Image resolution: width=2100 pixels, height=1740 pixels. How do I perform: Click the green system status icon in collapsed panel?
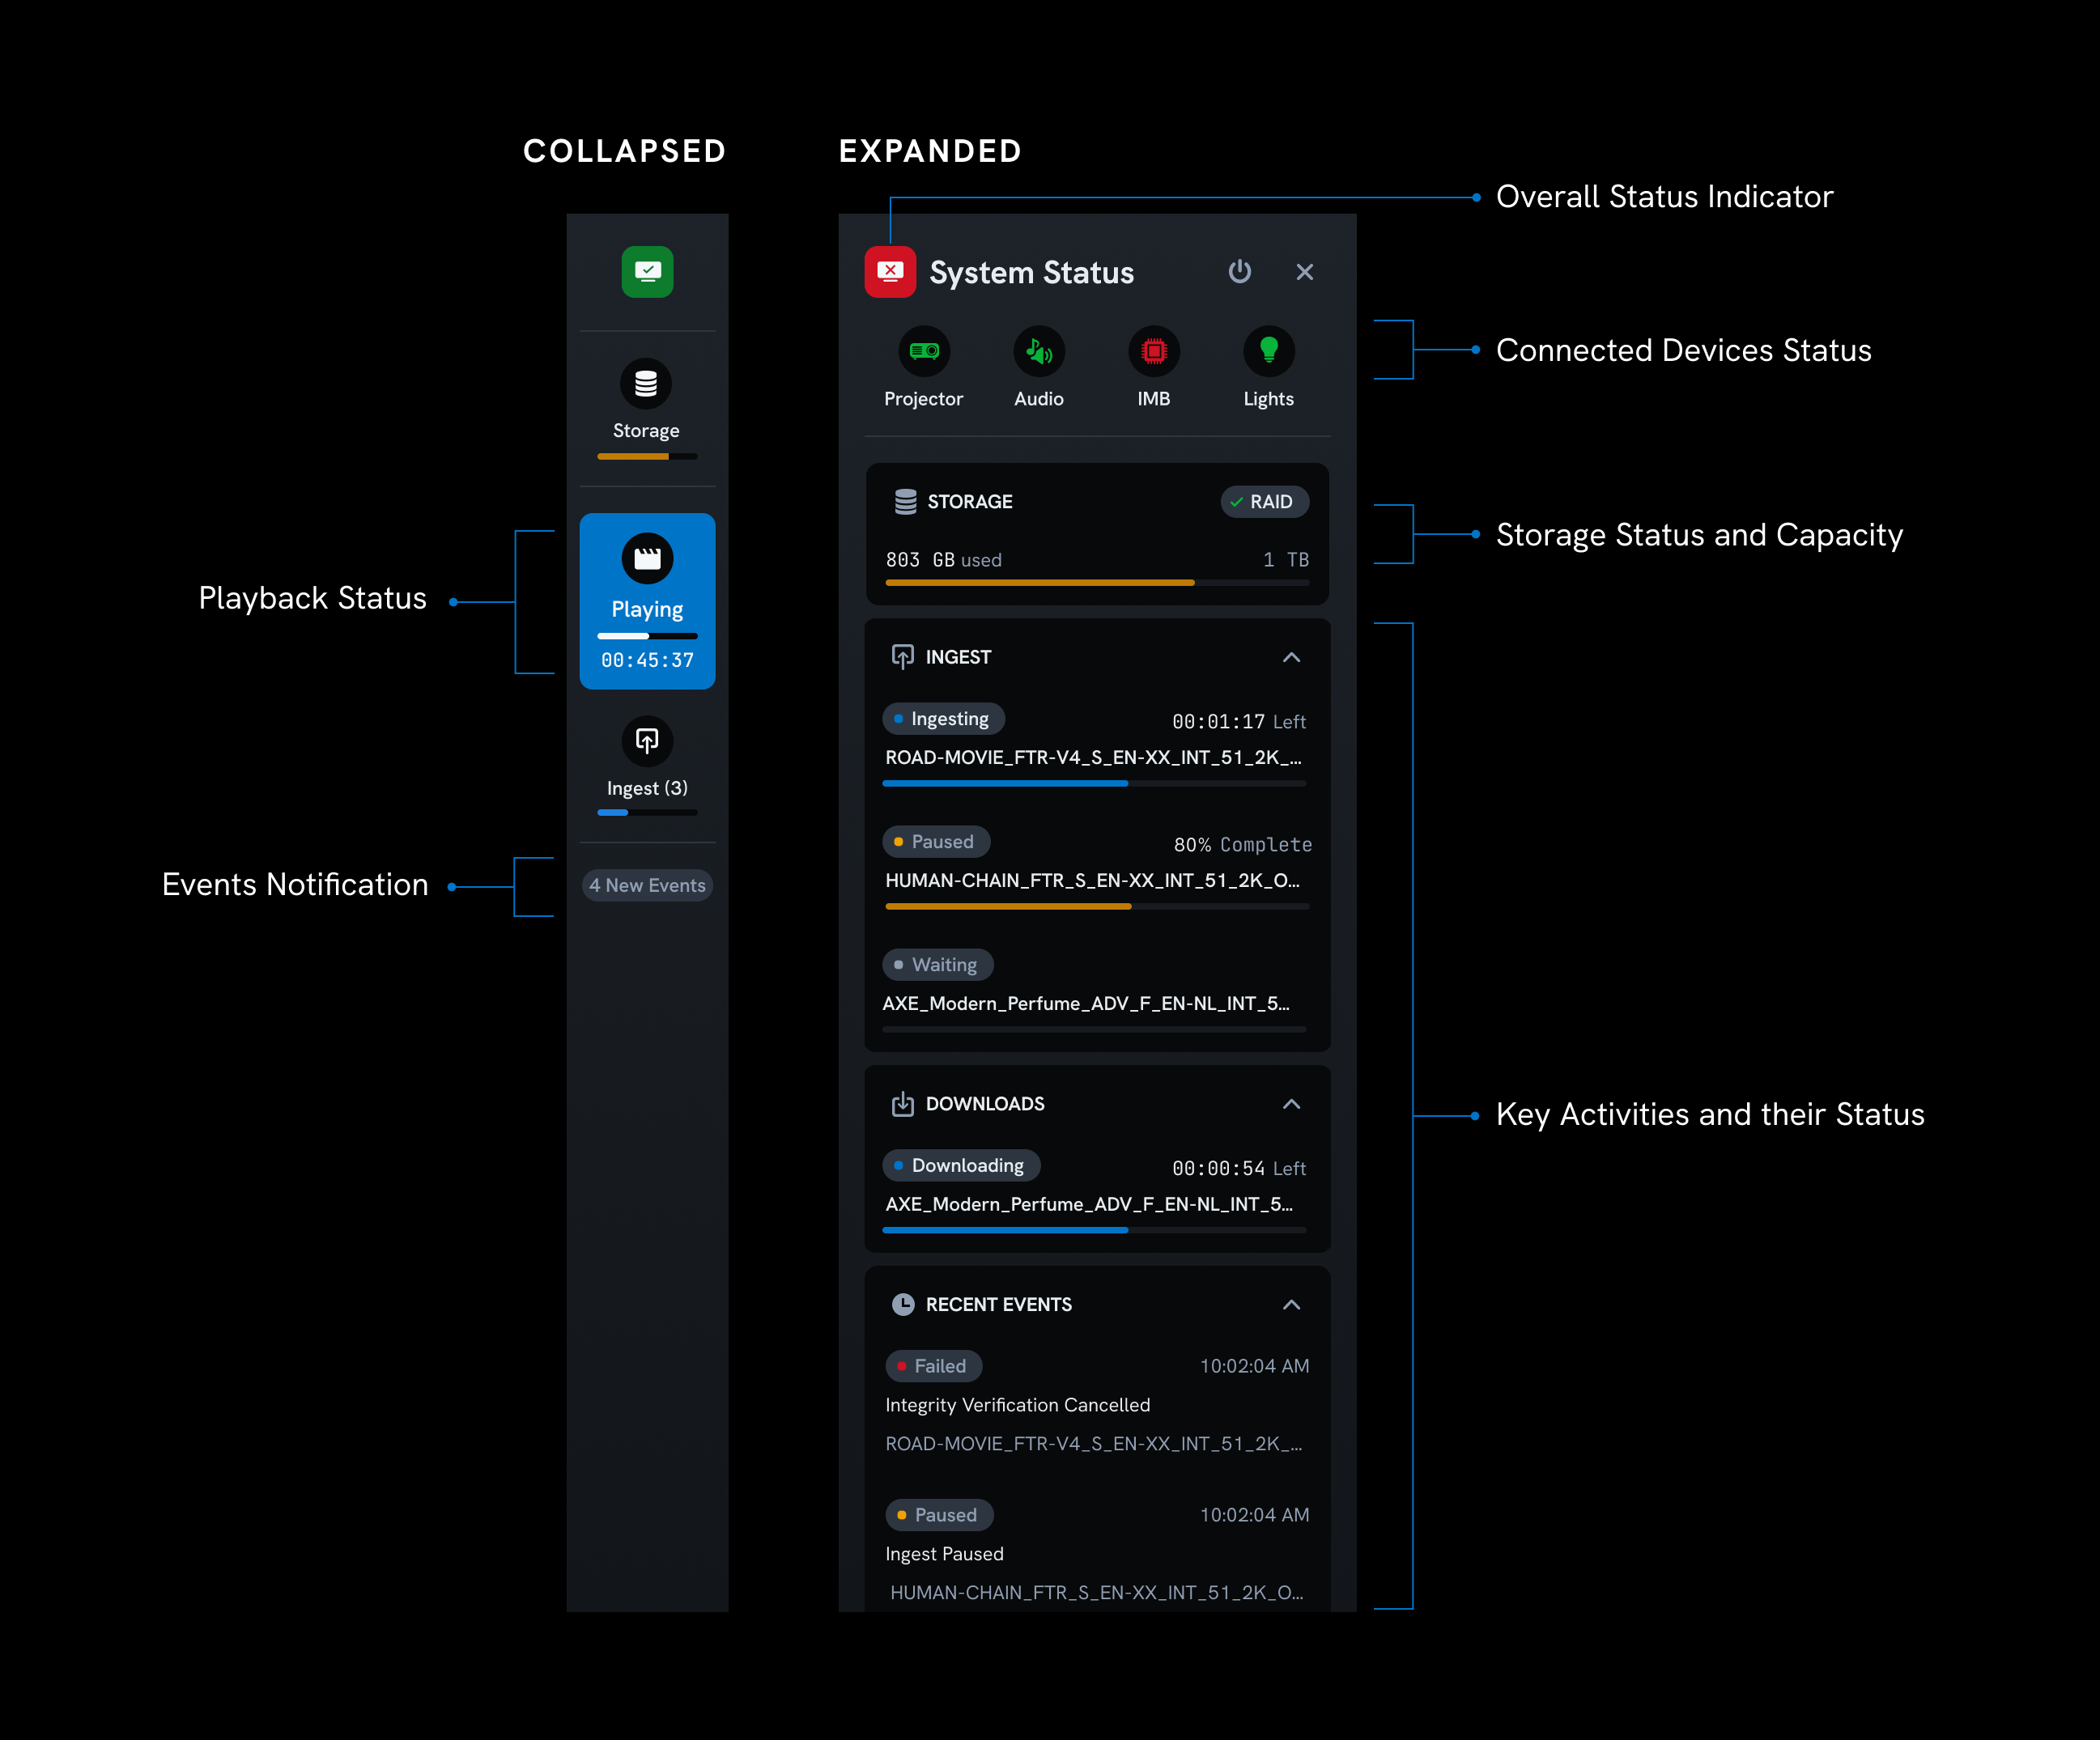coord(647,272)
